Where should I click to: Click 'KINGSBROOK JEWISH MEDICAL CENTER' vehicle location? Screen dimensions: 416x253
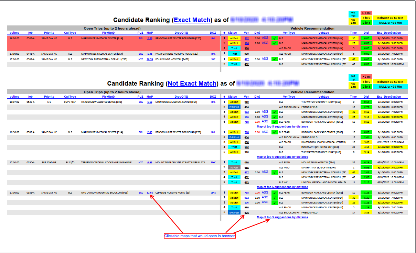323,142
